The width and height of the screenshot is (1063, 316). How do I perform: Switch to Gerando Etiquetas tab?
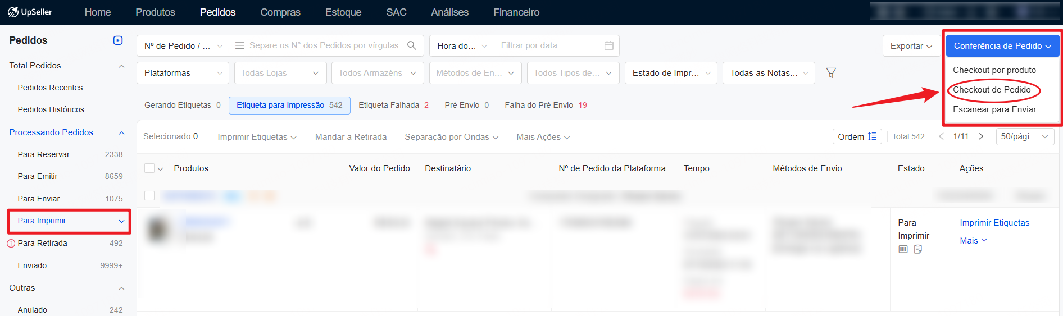(x=183, y=105)
